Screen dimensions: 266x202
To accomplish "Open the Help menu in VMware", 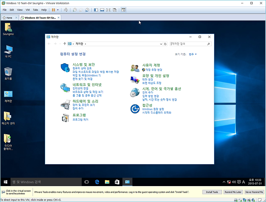I will pos(44,10).
